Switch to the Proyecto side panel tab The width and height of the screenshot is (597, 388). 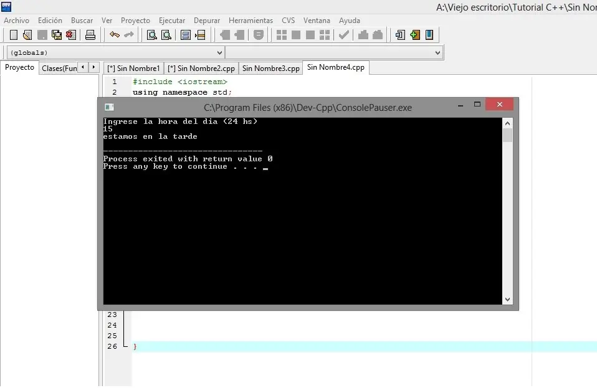point(19,67)
